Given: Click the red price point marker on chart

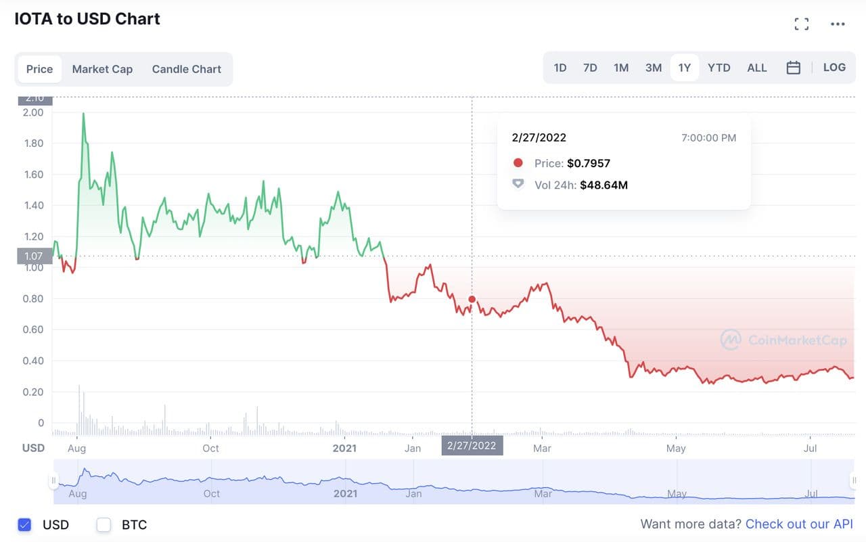Looking at the screenshot, I should [x=472, y=299].
